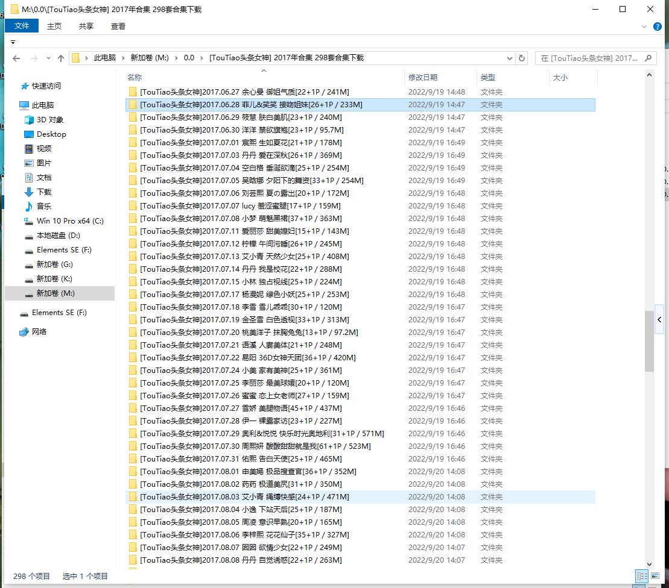Open the 查看 ribbon tab
This screenshot has width=669, height=588.
(118, 27)
